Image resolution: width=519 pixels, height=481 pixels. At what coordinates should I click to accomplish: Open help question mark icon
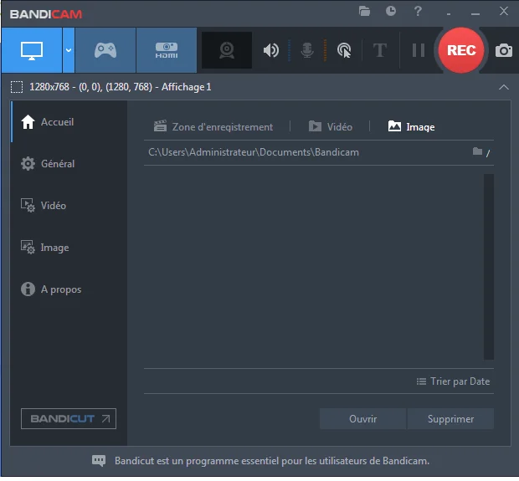pyautogui.click(x=418, y=11)
